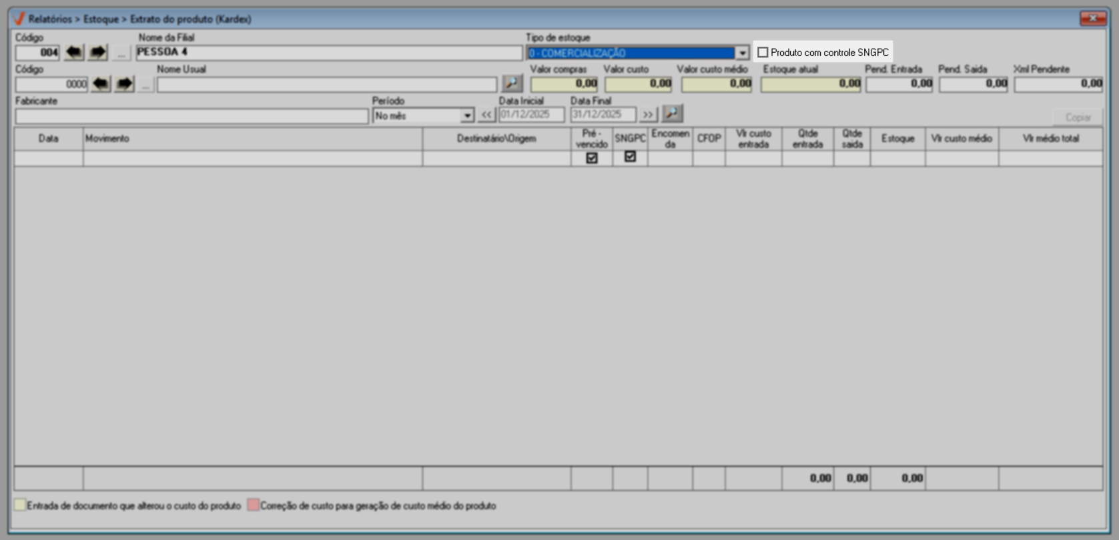Close the Extrato do produto (Kardex) window
The height and width of the screenshot is (540, 1119).
[1093, 19]
